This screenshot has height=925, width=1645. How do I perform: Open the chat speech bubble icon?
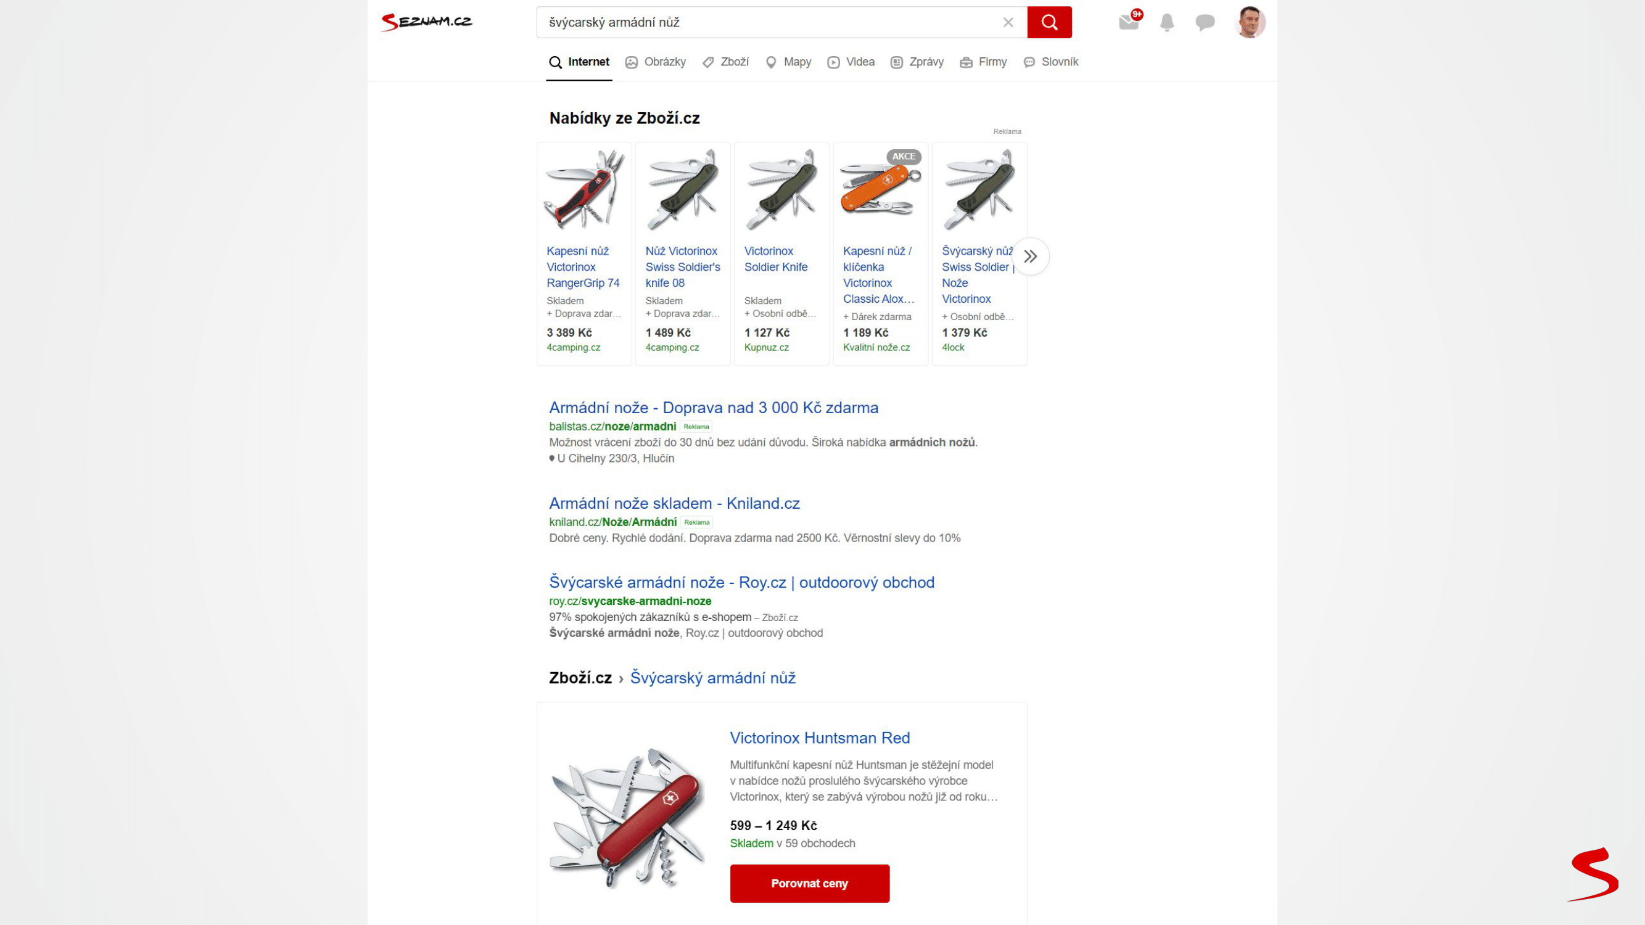point(1205,22)
